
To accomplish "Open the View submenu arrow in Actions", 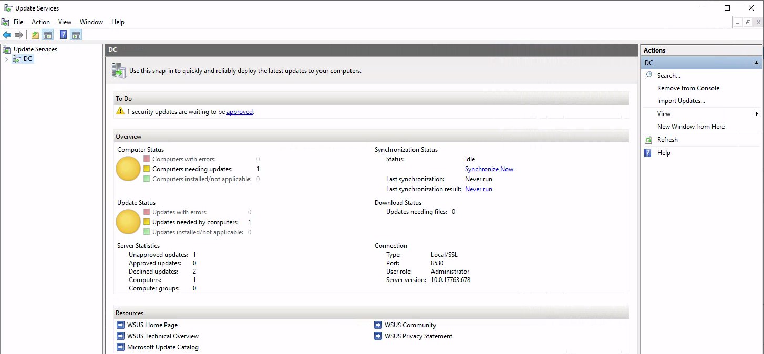I will (757, 114).
